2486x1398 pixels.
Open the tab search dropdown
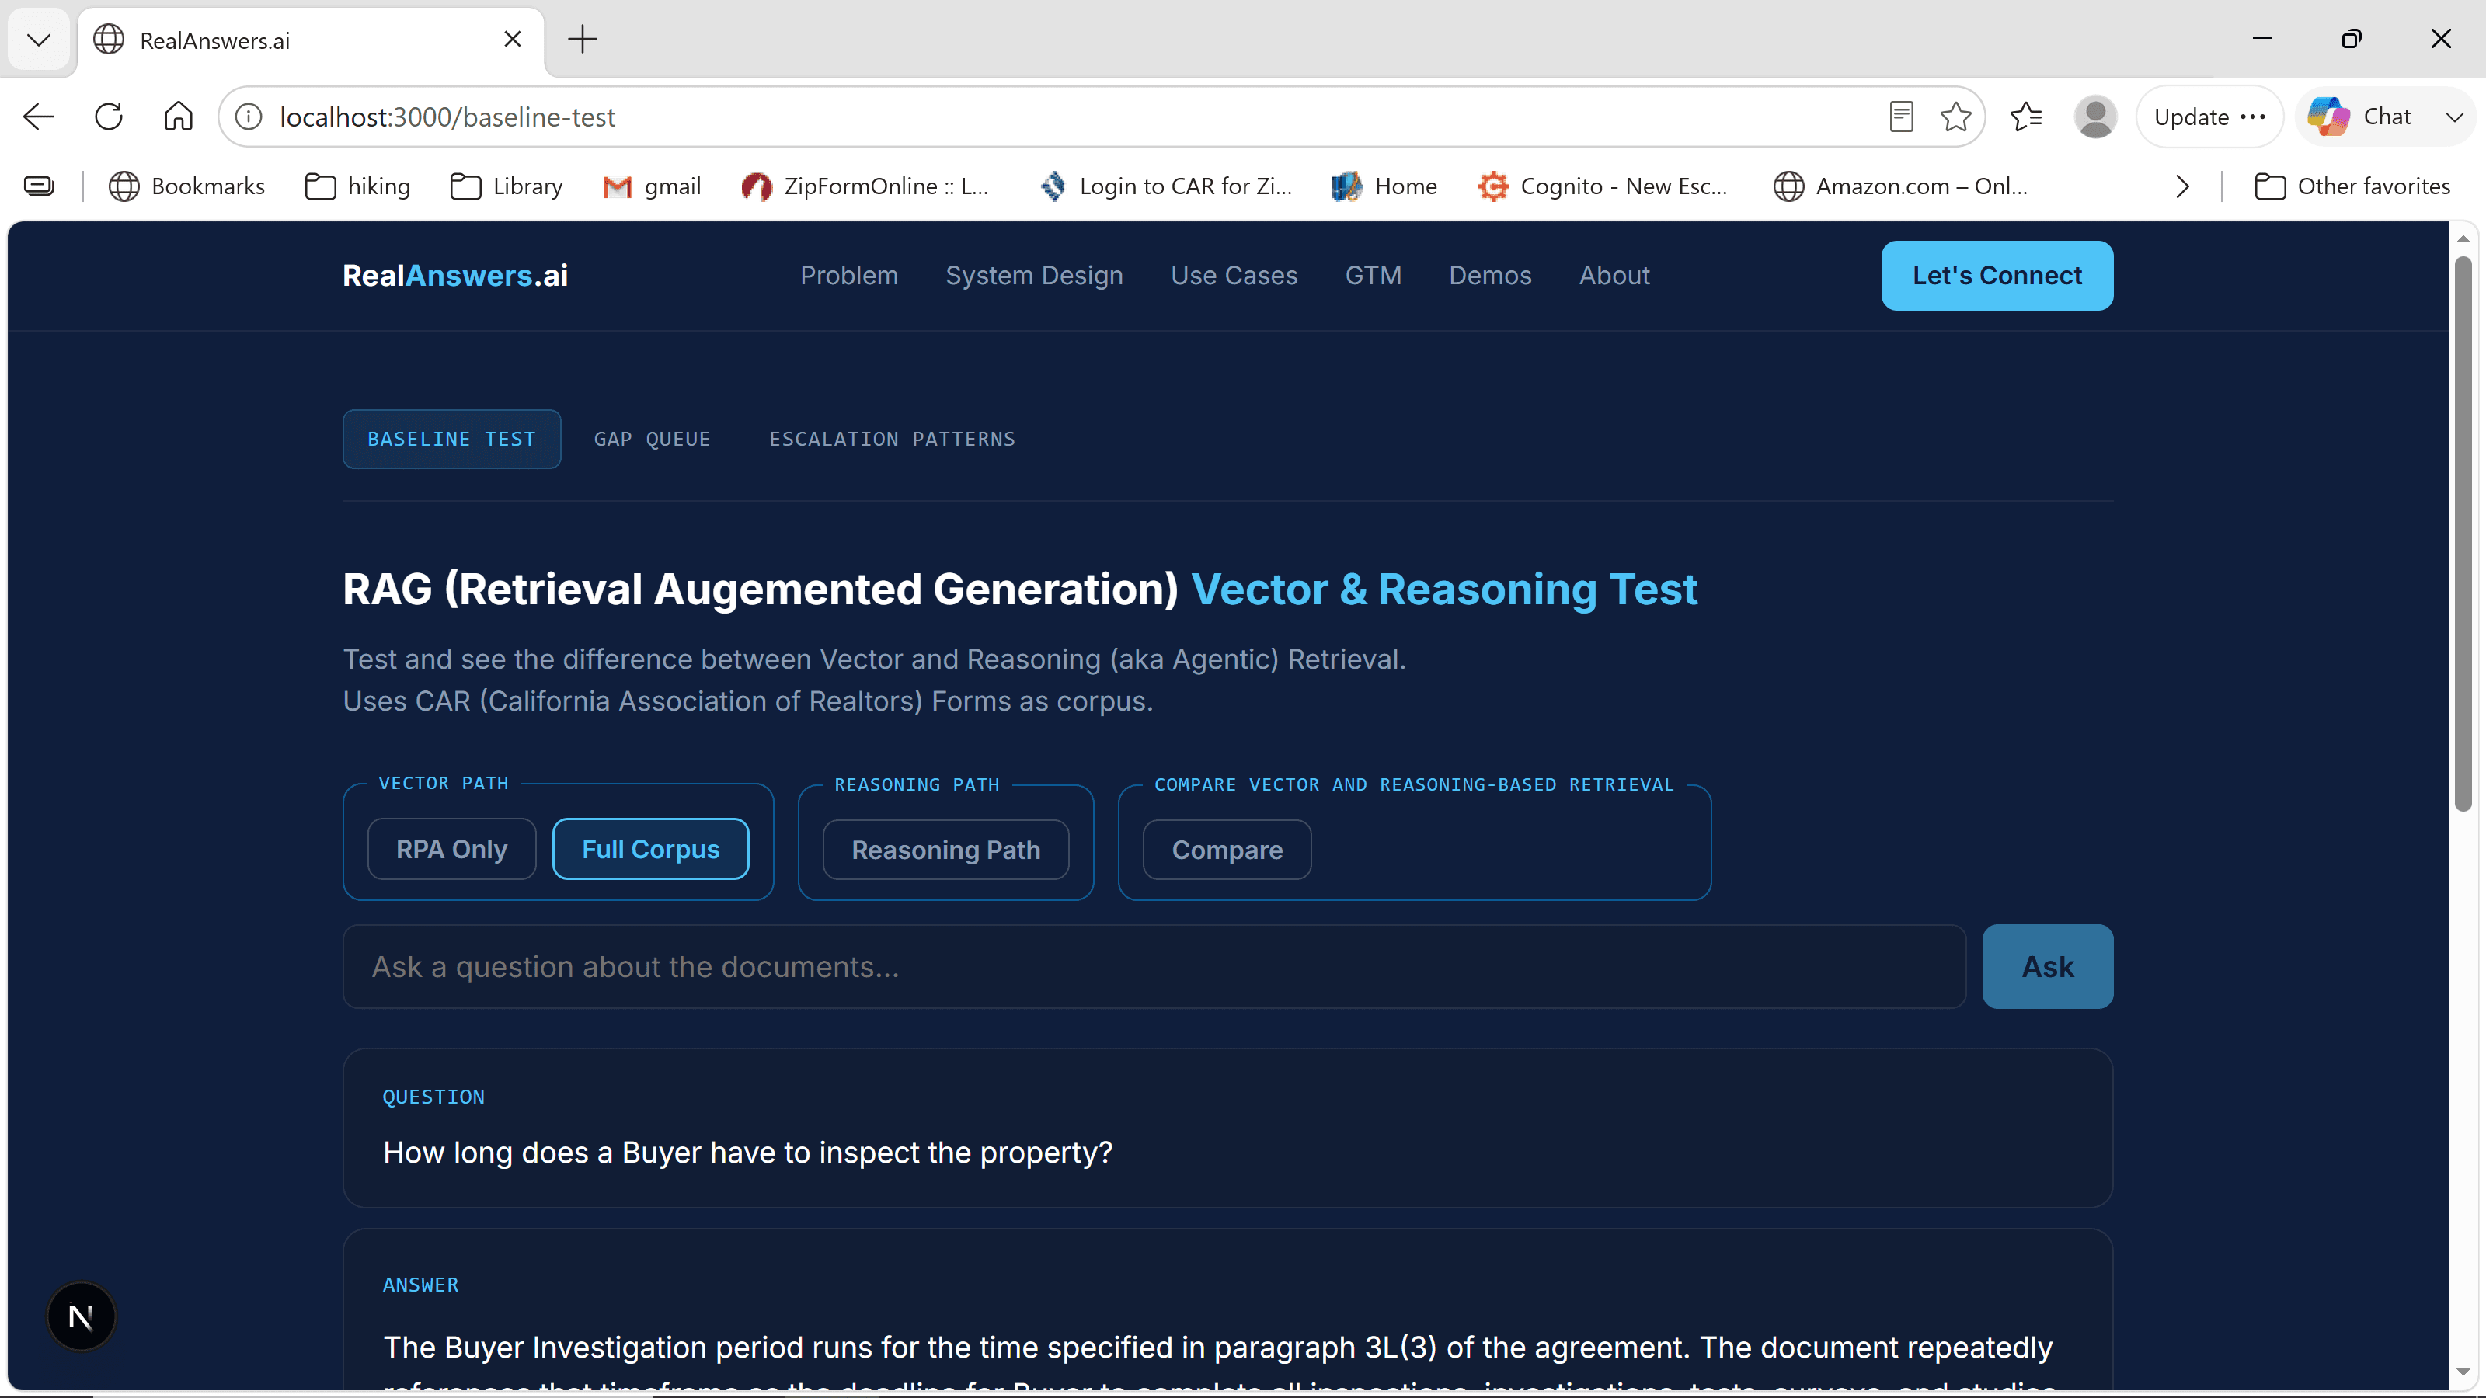39,40
